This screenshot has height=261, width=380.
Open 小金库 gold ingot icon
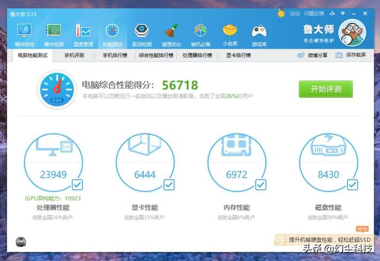(230, 35)
